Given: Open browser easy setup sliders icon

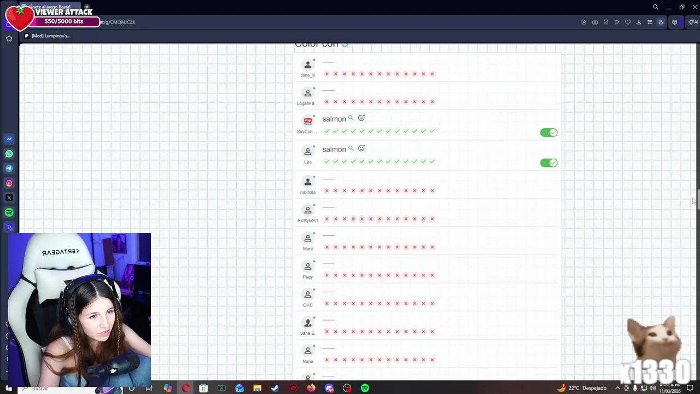Looking at the screenshot, I should click(650, 22).
